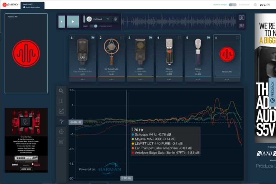Start playback with the play button
Image resolution: width=276 pixels, height=184 pixels.
click(73, 22)
